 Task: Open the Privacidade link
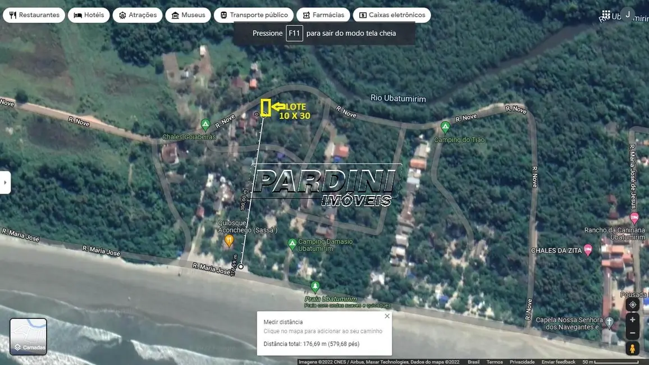point(522,362)
